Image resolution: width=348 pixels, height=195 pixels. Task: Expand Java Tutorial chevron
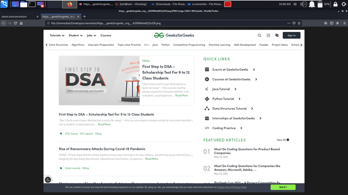(x=236, y=89)
